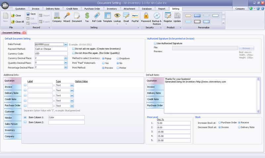This screenshot has width=265, height=158.
Task: Open the Percentage Decimal Place dropdown
Action: pyautogui.click(x=66, y=67)
